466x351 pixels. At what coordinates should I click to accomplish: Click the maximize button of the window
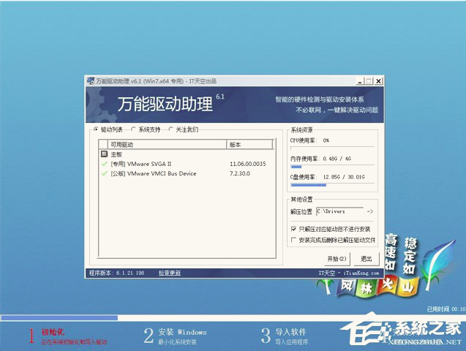pyautogui.click(x=369, y=81)
